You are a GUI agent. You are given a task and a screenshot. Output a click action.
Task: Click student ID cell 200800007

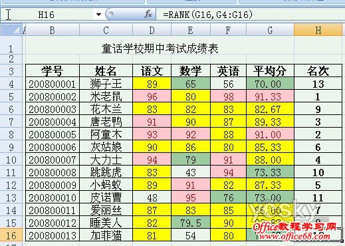coord(53,160)
